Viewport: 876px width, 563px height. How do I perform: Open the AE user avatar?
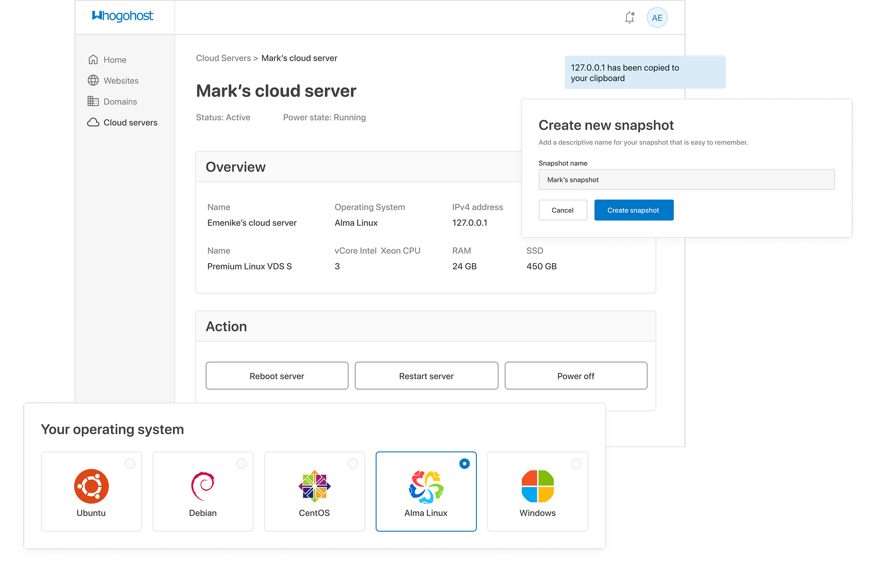657,18
